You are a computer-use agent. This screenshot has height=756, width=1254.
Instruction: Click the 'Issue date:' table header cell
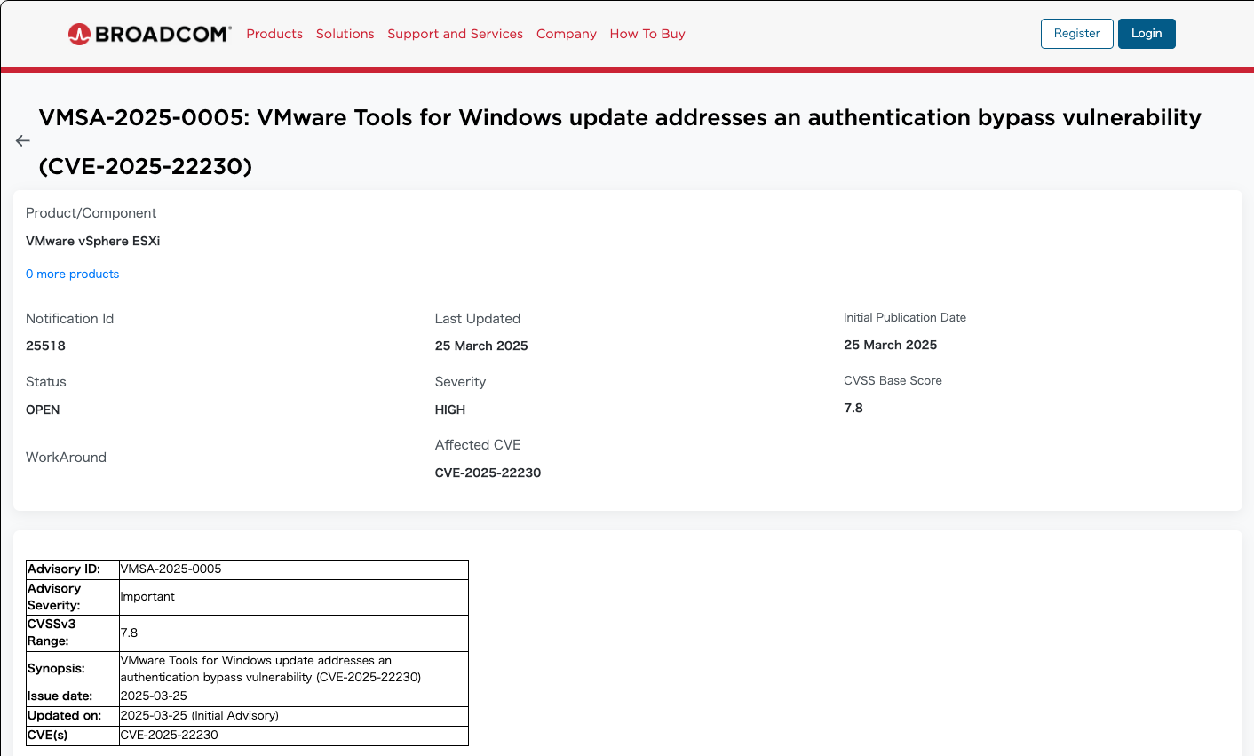73,696
